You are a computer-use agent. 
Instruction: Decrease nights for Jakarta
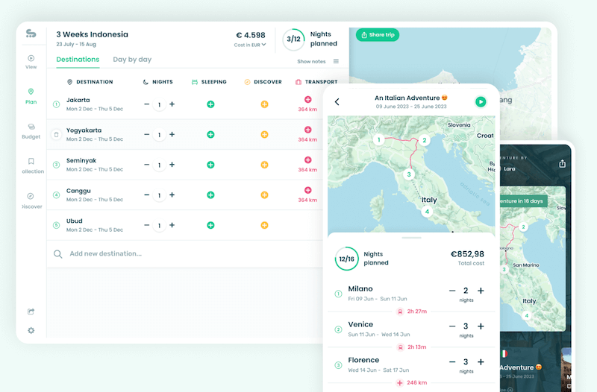click(146, 104)
